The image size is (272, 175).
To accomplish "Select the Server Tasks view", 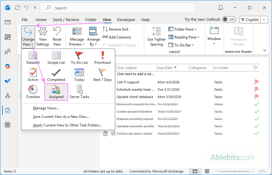I will pyautogui.click(x=79, y=92).
